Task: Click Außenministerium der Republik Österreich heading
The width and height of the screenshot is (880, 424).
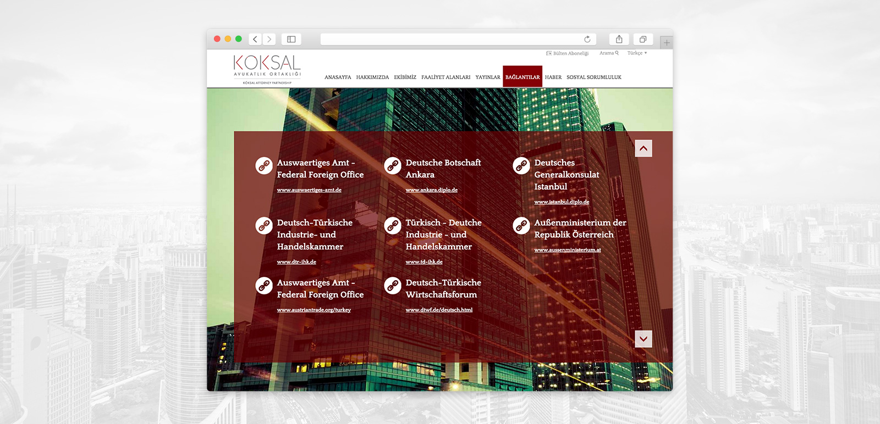Action: click(580, 228)
